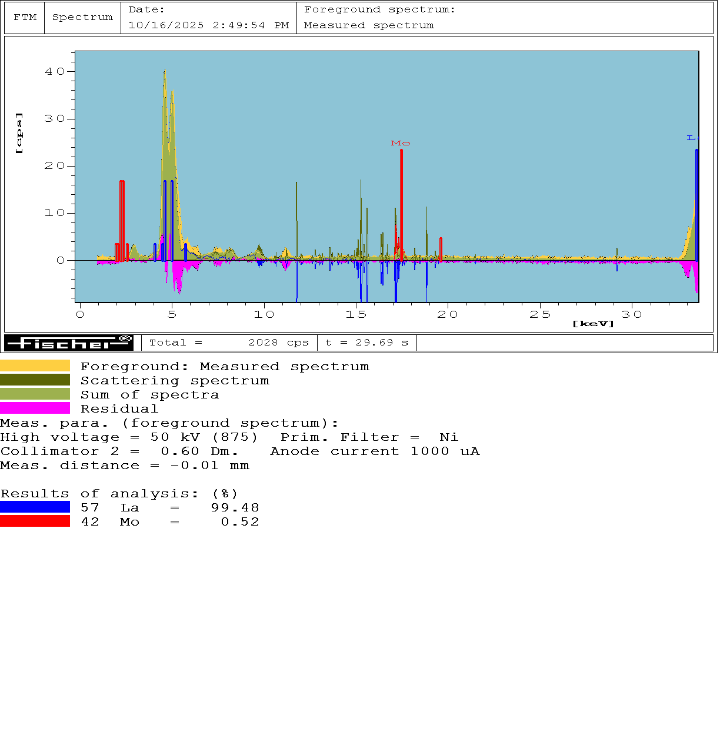Click the red Mo peak label
The width and height of the screenshot is (720, 741).
pyautogui.click(x=400, y=143)
